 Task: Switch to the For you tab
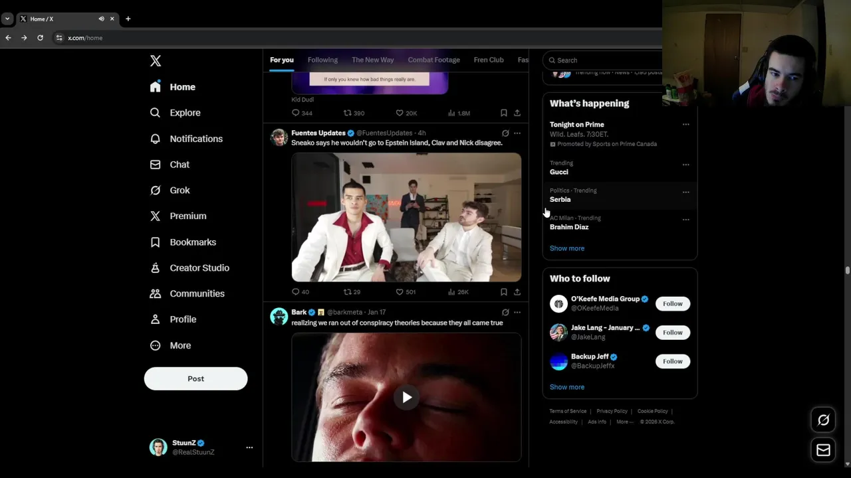pyautogui.click(x=282, y=60)
